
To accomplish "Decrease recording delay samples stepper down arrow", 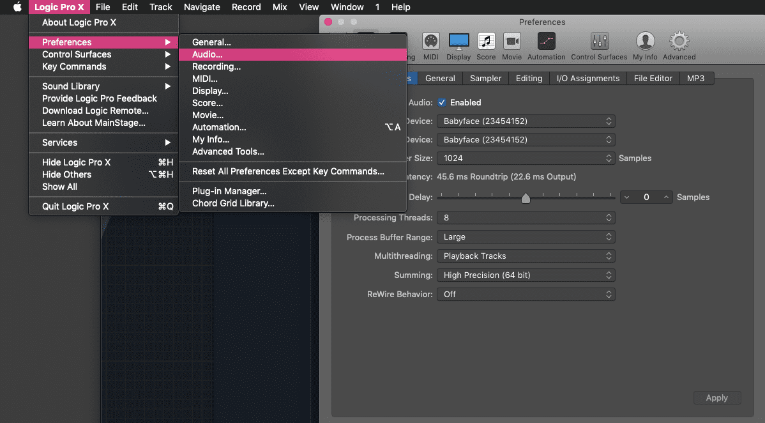I will 627,197.
